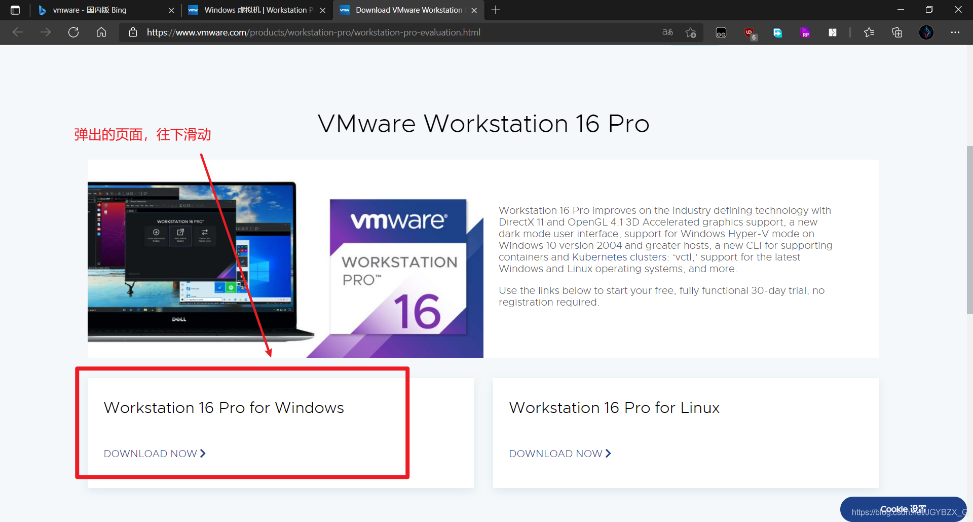The image size is (973, 522).
Task: Open the purple RP extension icon
Action: tap(805, 32)
